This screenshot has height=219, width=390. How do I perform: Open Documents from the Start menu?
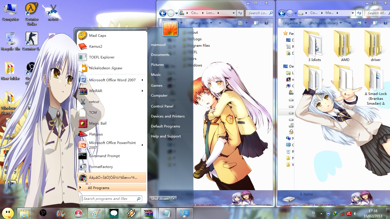(x=160, y=55)
